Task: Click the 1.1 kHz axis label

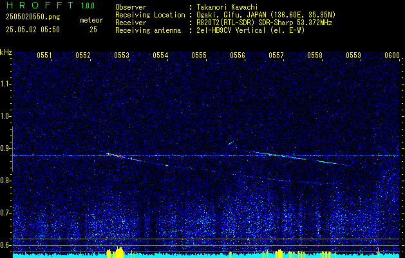Action: pos(5,84)
